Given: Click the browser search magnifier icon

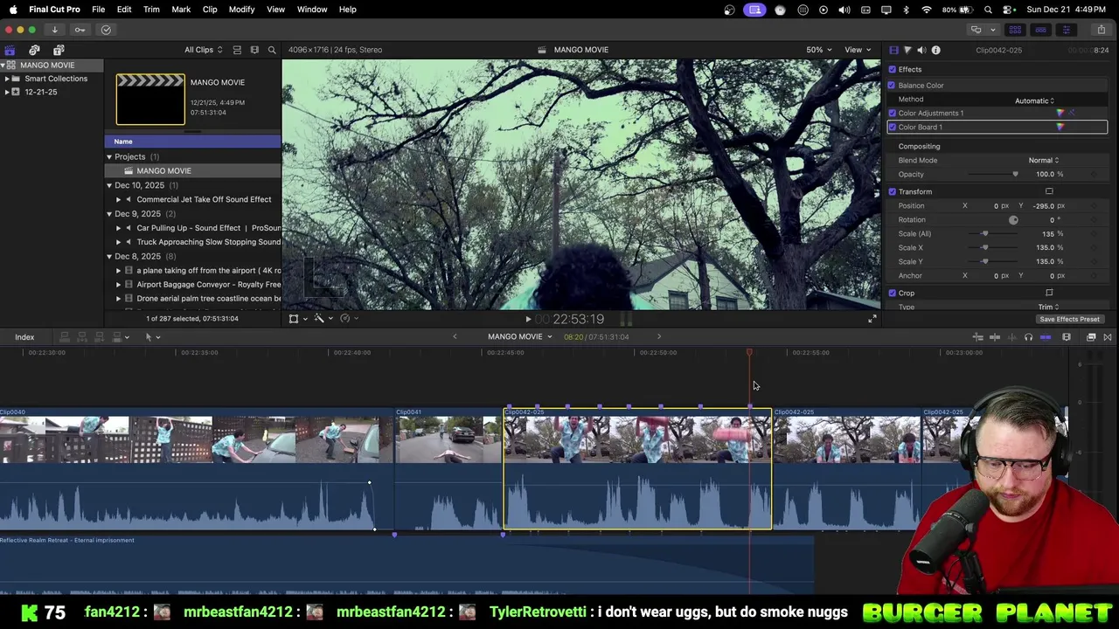Looking at the screenshot, I should pyautogui.click(x=272, y=50).
